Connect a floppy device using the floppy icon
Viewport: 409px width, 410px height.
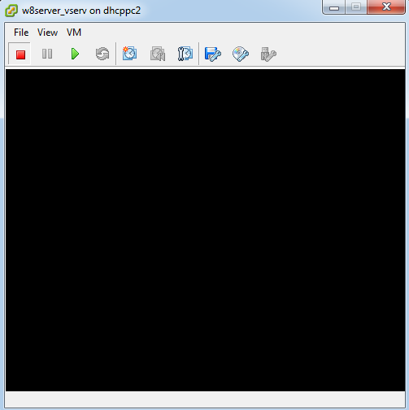[213, 55]
